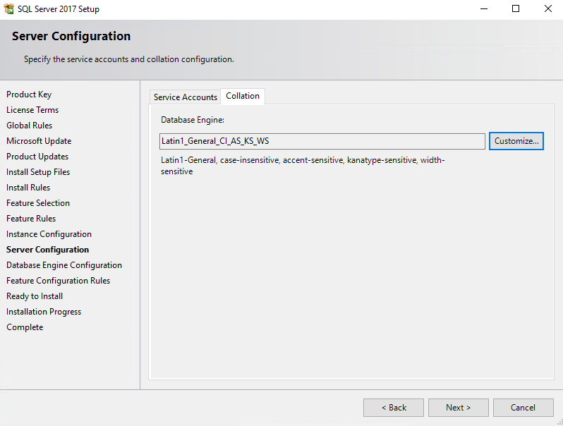The width and height of the screenshot is (563, 426).
Task: Click the Customize... collation button
Action: coord(516,141)
